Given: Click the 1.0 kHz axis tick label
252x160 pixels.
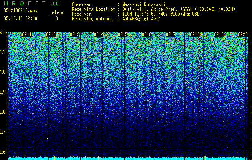Looking at the screenshot, I should (3, 72).
